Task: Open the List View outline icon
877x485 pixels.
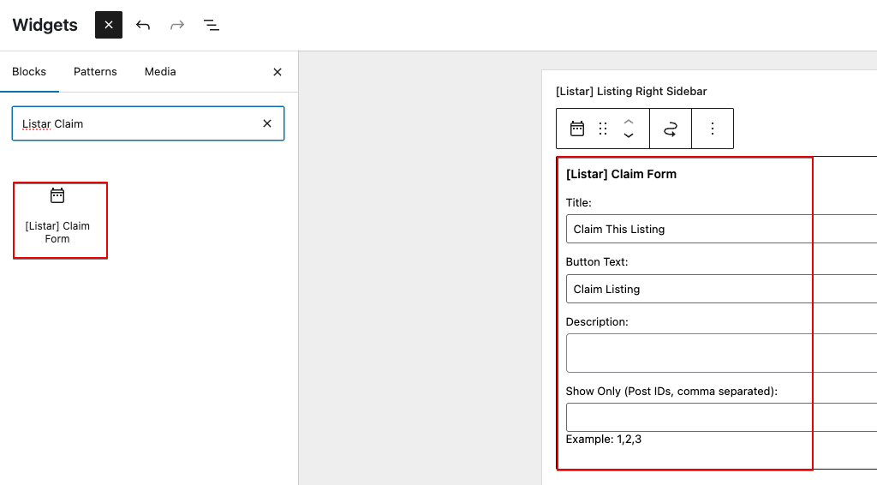Action: pyautogui.click(x=212, y=25)
